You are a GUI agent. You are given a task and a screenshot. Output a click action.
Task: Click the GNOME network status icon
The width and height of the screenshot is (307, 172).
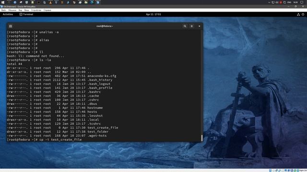point(298,14)
